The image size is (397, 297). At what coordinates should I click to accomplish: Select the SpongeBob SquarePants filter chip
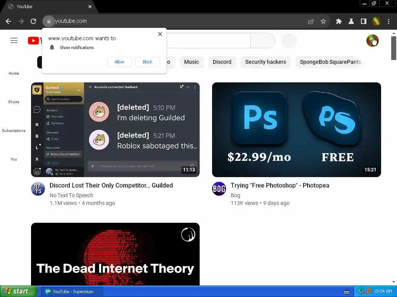tap(330, 62)
